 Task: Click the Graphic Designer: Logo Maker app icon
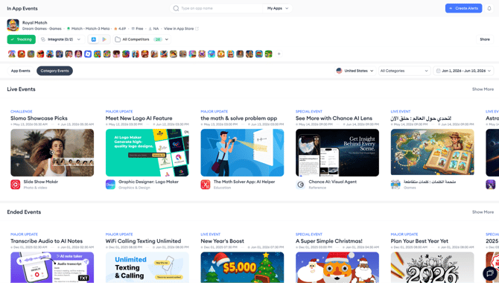(110, 184)
